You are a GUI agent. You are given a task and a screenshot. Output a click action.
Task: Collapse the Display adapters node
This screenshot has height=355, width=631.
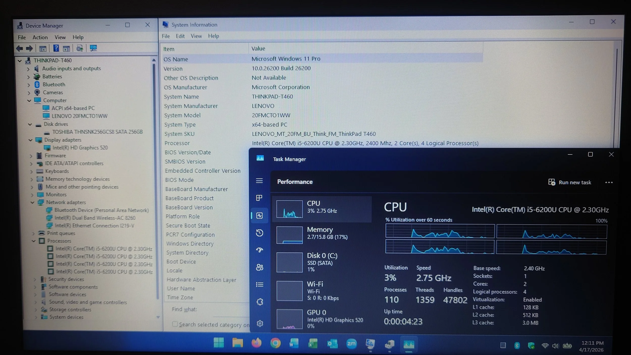[x=31, y=140]
